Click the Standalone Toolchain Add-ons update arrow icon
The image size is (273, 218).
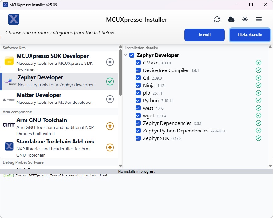(x=110, y=148)
